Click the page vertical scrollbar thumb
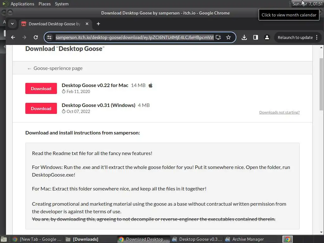 (321, 84)
